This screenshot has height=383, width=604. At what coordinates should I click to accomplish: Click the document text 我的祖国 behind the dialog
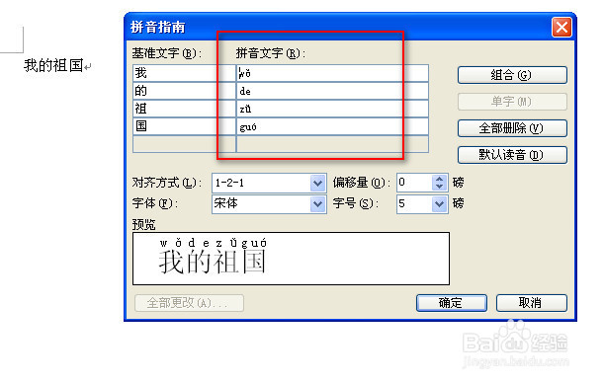pos(53,66)
